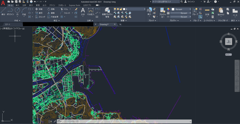The width and height of the screenshot is (240, 124).
Task: Click the object color wheel swatch
Action: 168,9
